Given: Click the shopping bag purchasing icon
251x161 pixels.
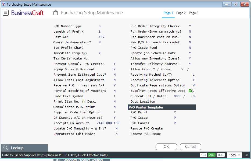Looking at the screenshot, I should click(x=56, y=13).
